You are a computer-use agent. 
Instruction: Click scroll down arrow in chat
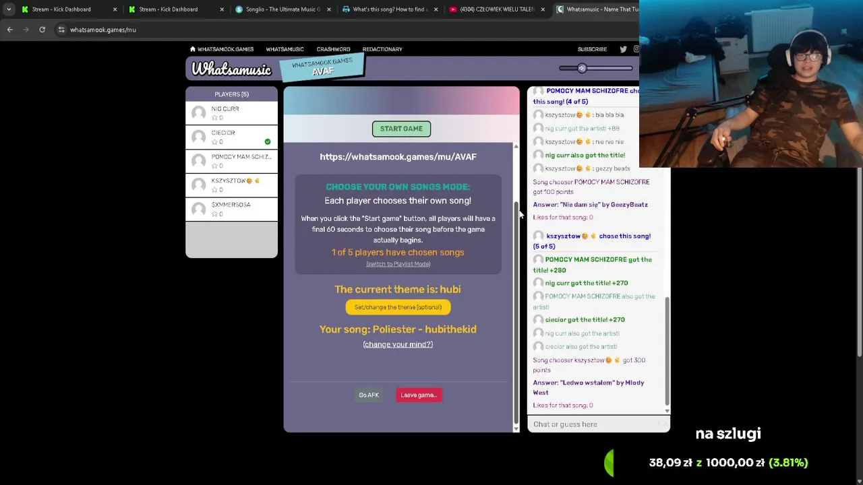pos(667,410)
